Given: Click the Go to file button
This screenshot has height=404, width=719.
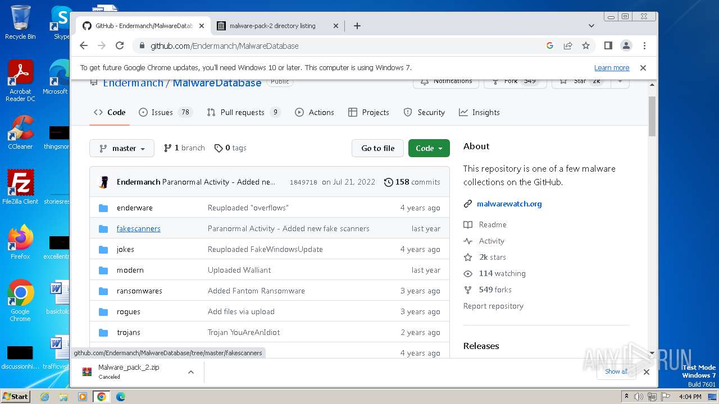Looking at the screenshot, I should pyautogui.click(x=377, y=148).
